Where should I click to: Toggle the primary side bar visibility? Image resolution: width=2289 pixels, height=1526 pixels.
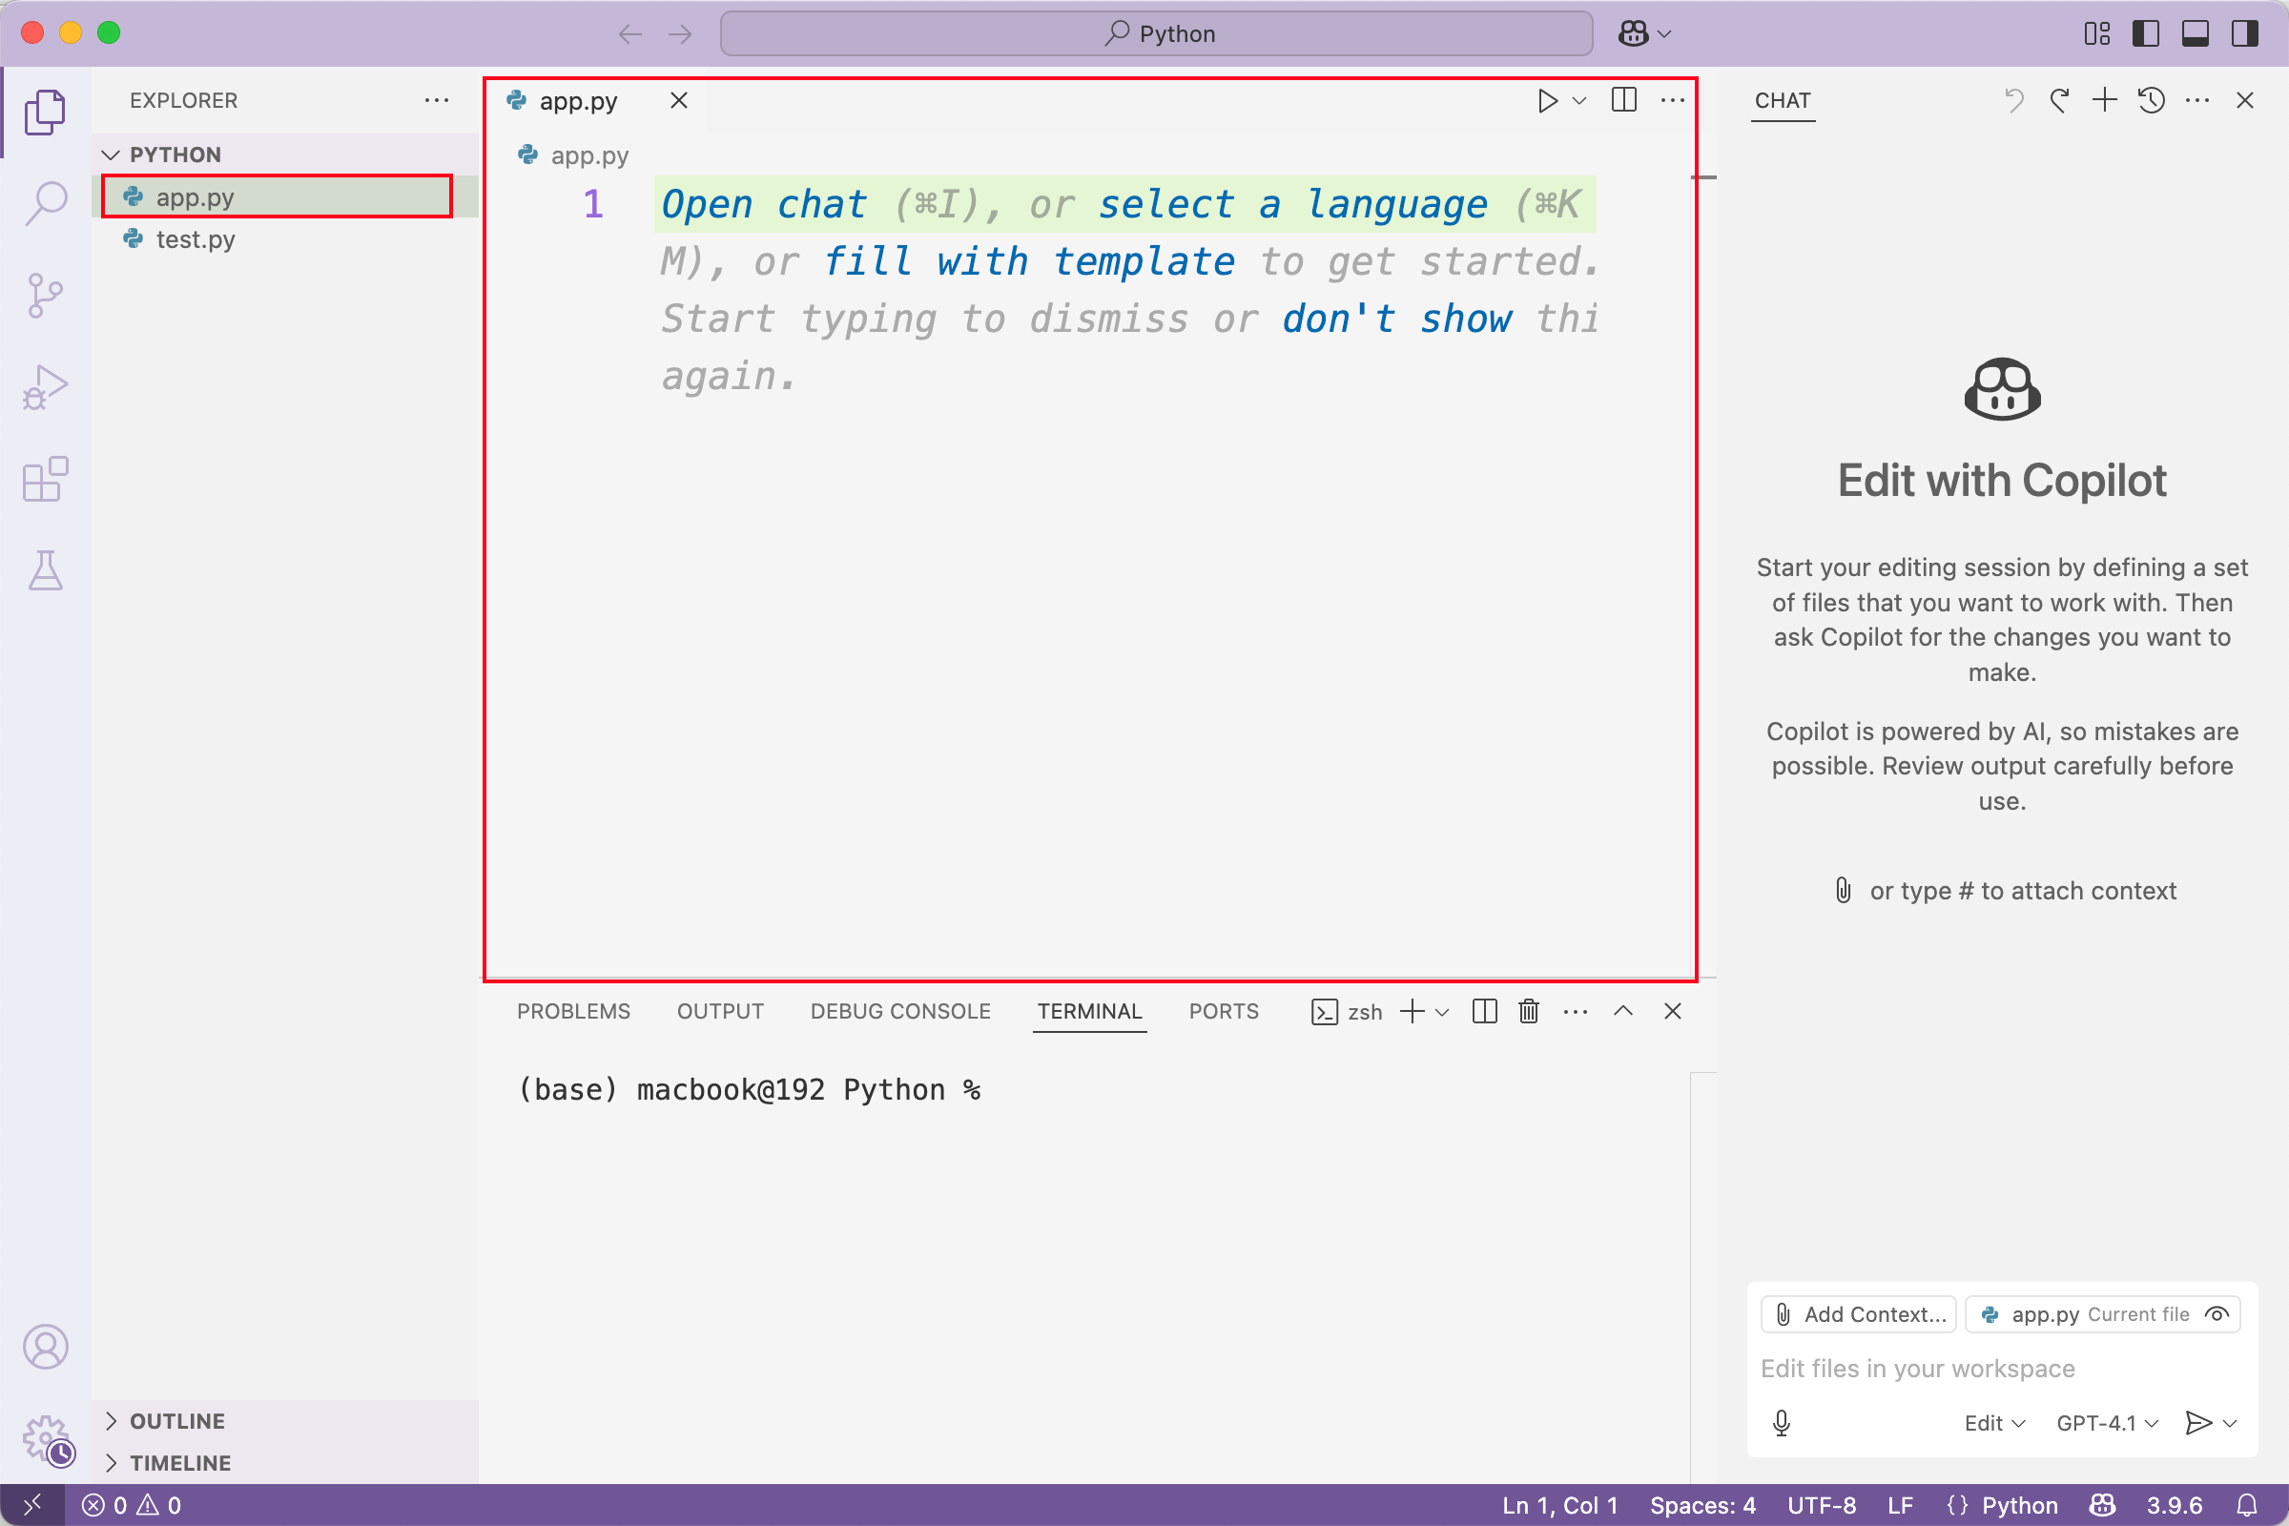2146,34
